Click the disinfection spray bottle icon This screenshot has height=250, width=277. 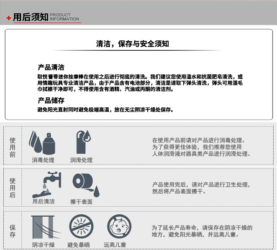point(43,143)
